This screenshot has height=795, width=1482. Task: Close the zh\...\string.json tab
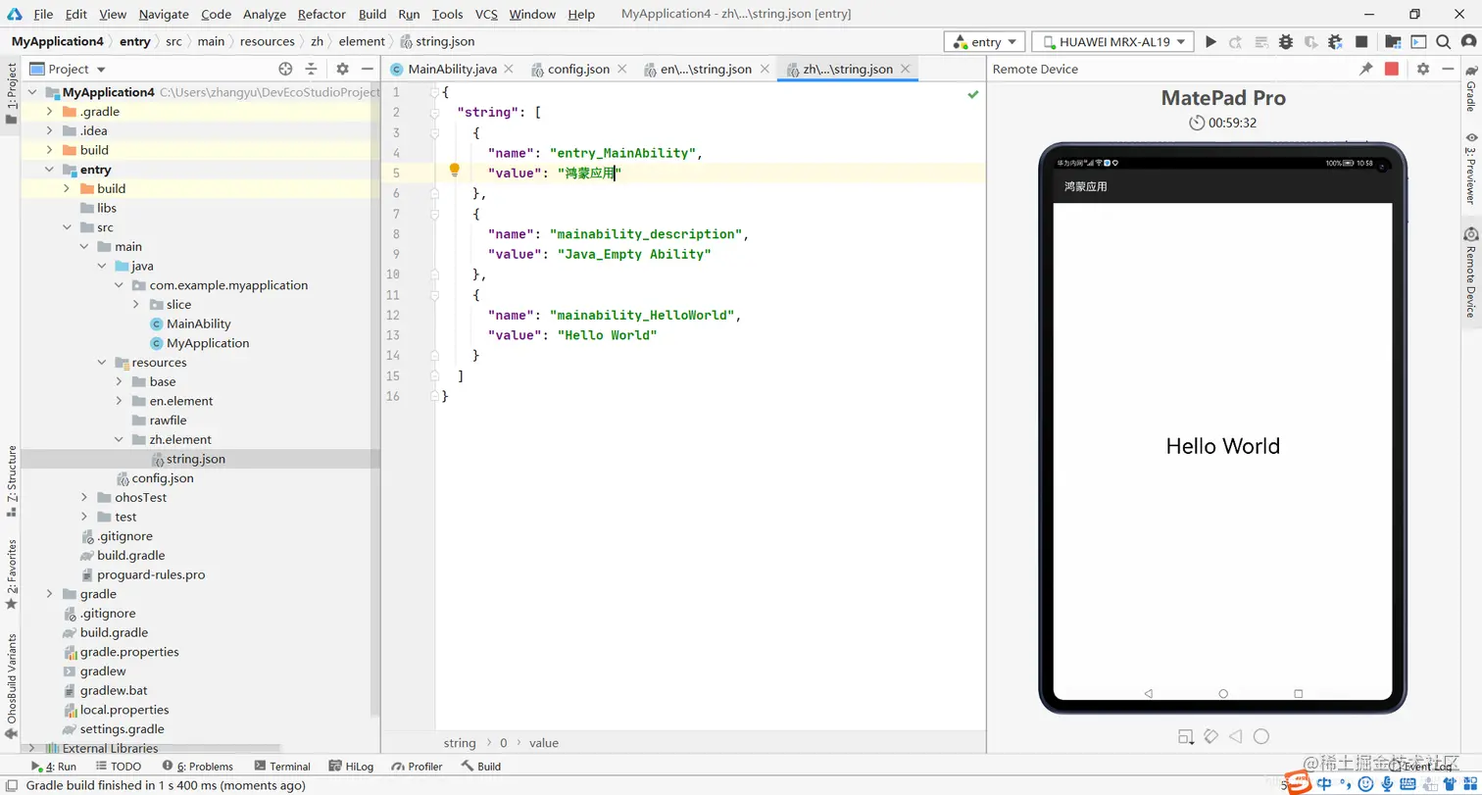coord(906,69)
